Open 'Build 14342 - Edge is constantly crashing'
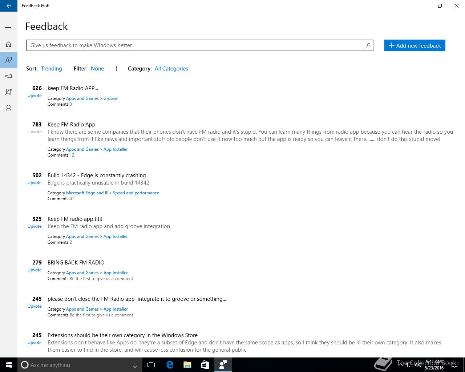This screenshot has height=372, width=465. 97,175
